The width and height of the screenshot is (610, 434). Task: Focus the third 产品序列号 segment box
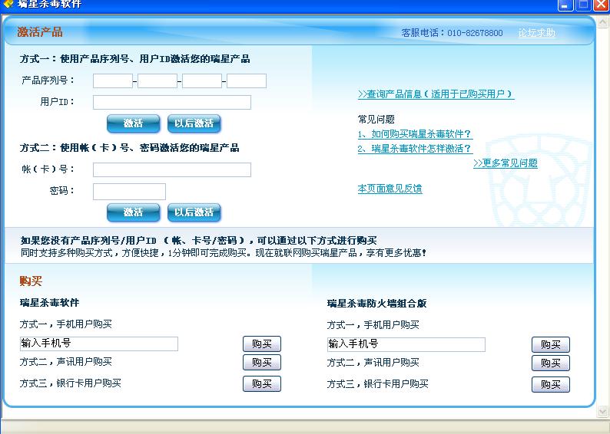coord(202,81)
